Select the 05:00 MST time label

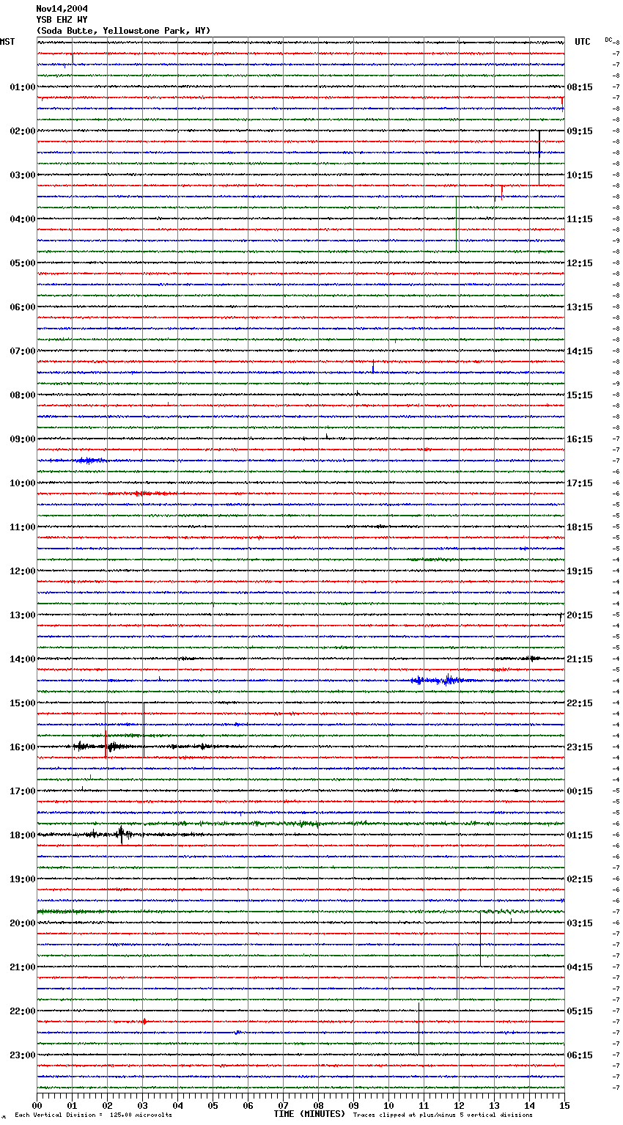point(23,263)
